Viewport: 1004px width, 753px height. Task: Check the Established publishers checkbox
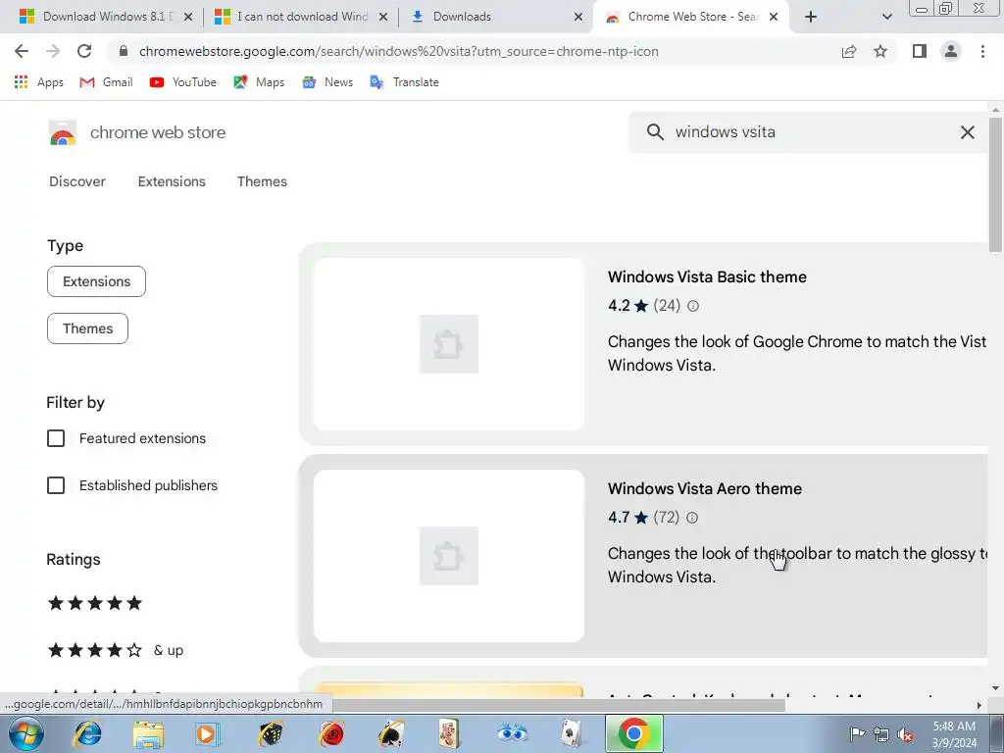(x=56, y=485)
